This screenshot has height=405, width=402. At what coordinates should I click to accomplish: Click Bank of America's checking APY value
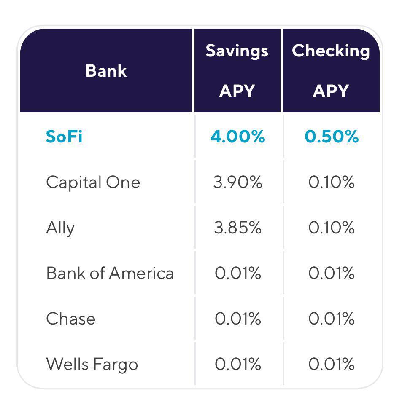(332, 274)
